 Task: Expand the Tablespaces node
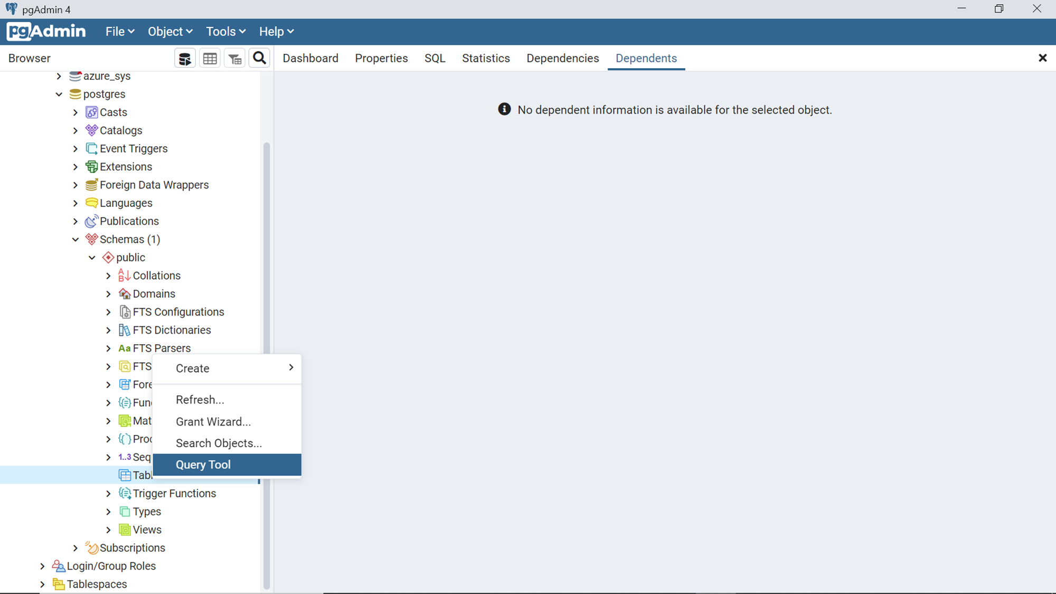coord(42,584)
